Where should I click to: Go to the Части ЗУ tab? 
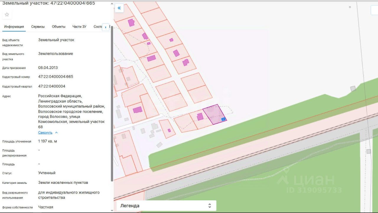pyautogui.click(x=79, y=27)
